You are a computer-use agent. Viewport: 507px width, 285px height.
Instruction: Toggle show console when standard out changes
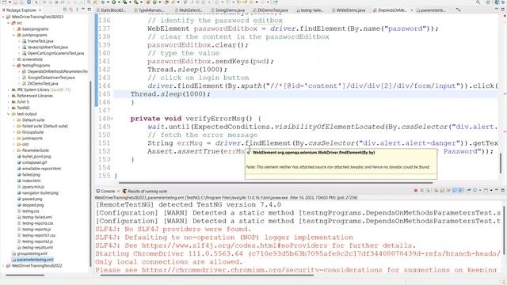[455, 191]
